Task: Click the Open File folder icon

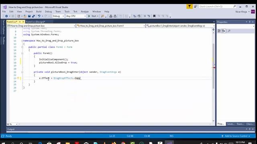Action: coord(25,16)
